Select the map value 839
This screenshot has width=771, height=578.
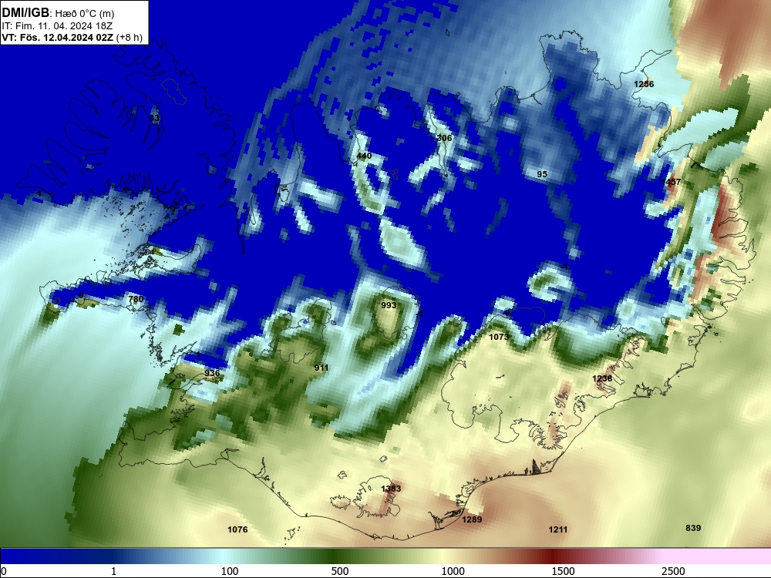[x=693, y=528]
